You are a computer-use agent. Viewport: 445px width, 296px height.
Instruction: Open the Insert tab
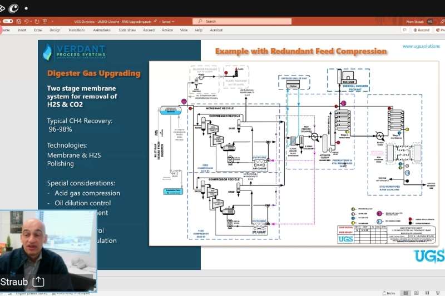(22, 30)
